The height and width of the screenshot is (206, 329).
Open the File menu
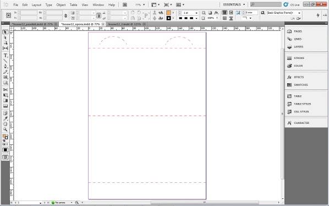coord(16,4)
